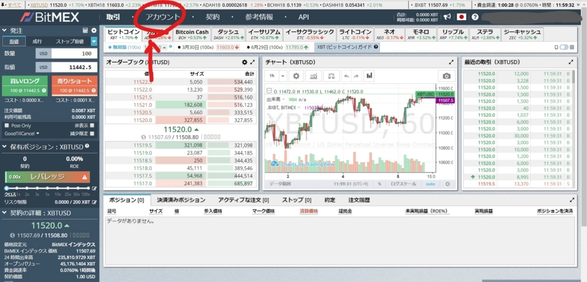Viewport: 587px width, 282px height.
Task: Open help question mark in header
Action: tap(475, 17)
